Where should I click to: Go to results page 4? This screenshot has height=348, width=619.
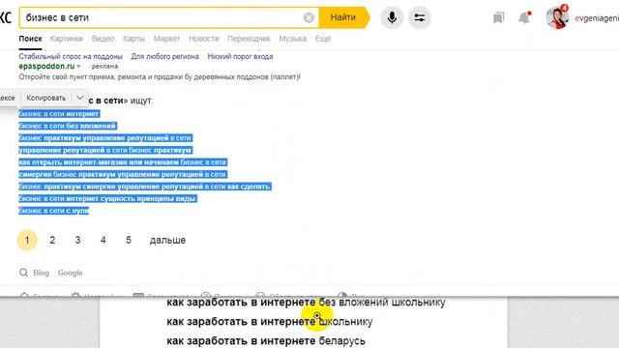coord(103,240)
